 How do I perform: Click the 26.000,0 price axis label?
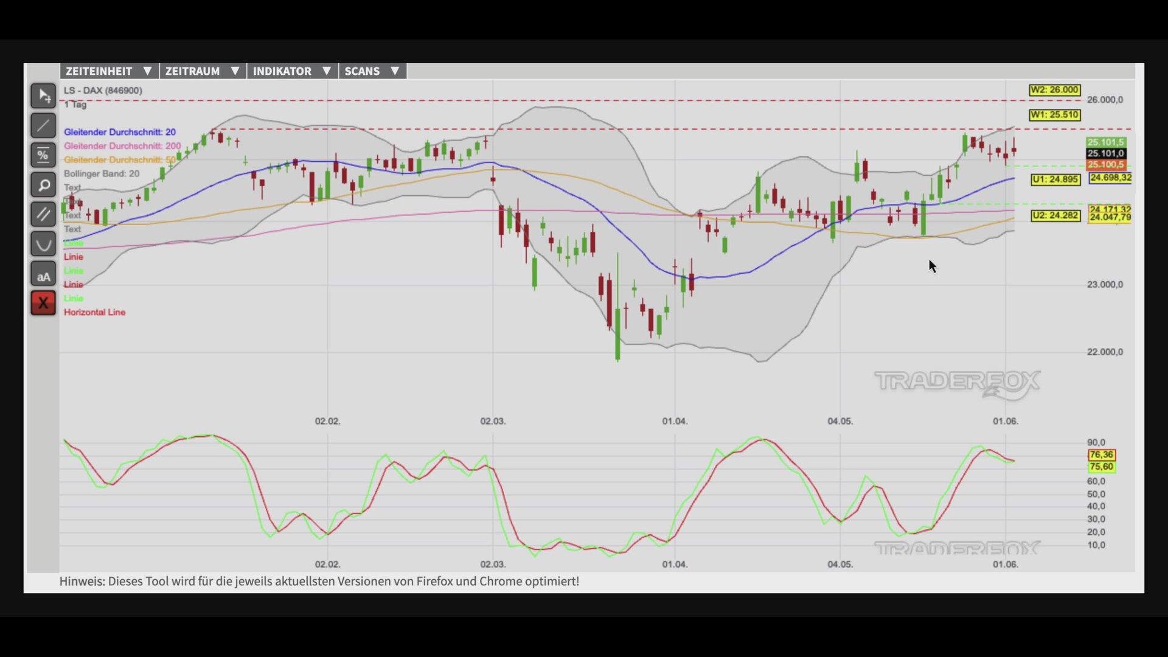click(1105, 100)
